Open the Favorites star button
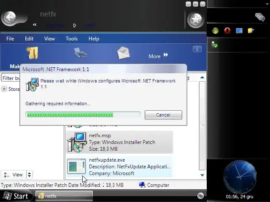Viewport: 270px width, 202px height. pyautogui.click(x=196, y=20)
